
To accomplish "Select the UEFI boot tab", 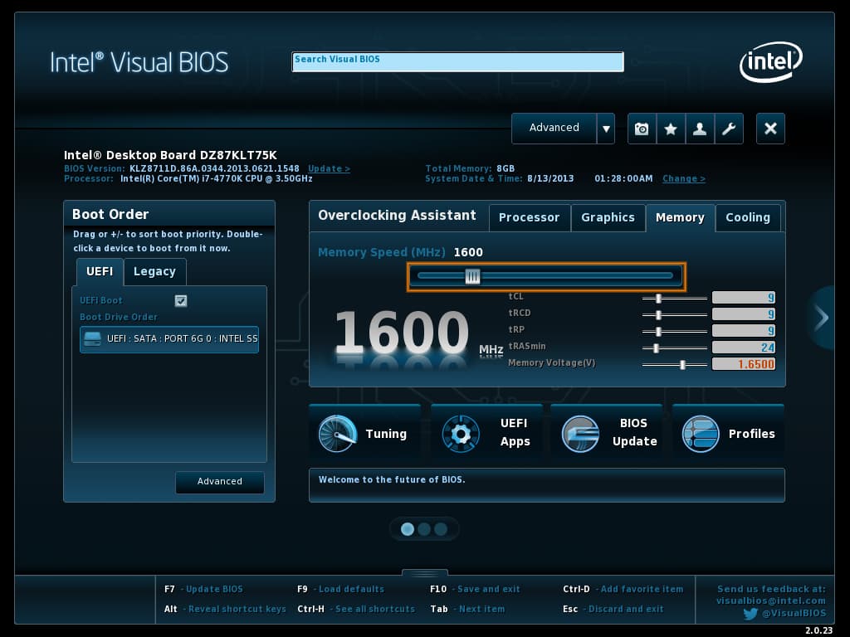I will (100, 272).
